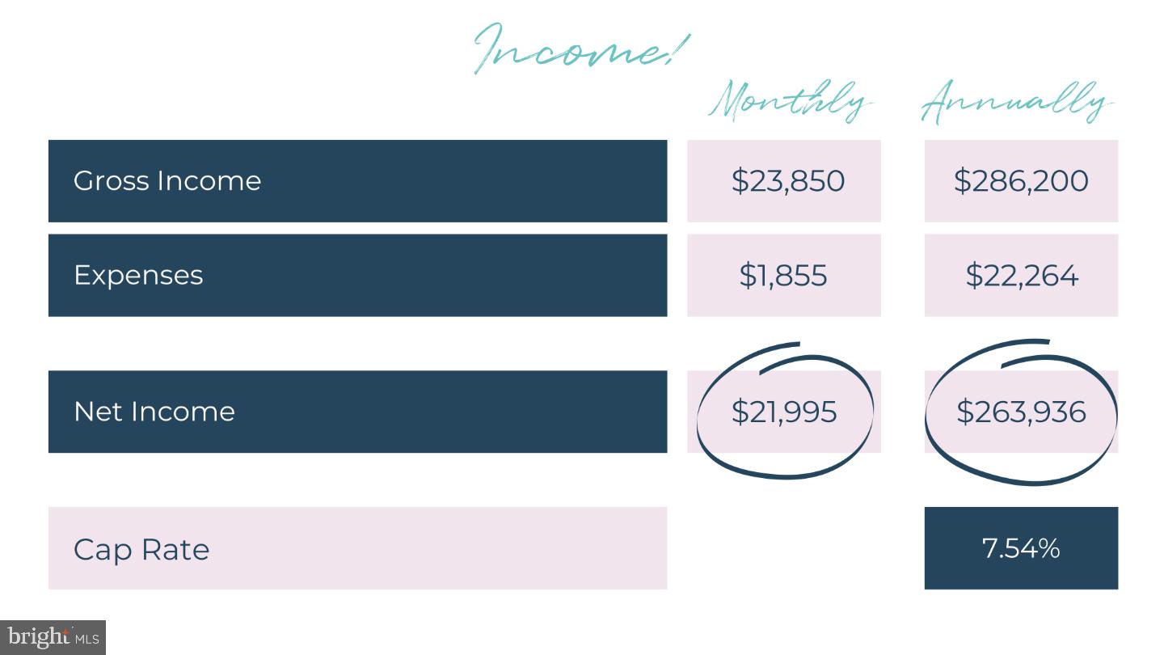Click the Monthly column heading
The height and width of the screenshot is (655, 1164).
[791, 103]
